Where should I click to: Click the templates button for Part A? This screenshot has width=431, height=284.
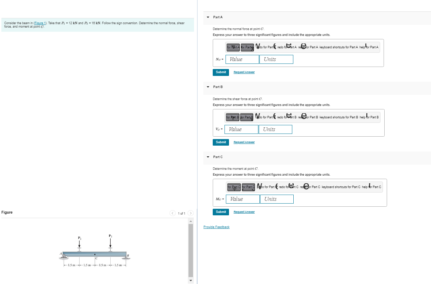(x=233, y=47)
